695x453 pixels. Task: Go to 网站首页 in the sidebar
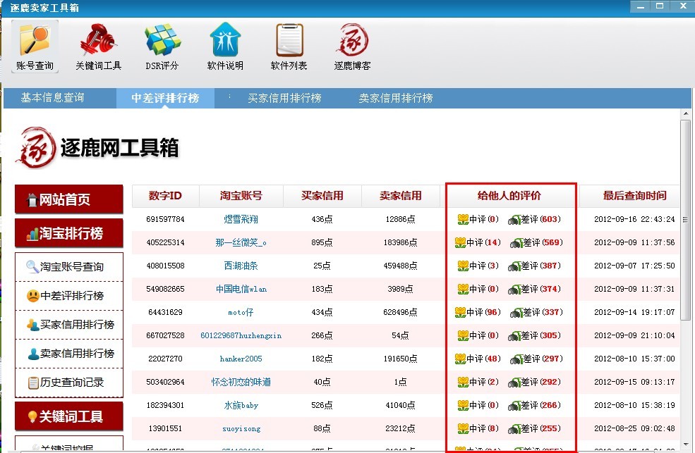(x=69, y=199)
